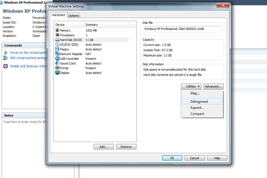Click the Advanced... button
This screenshot has width=267, height=178.
(x=213, y=86)
